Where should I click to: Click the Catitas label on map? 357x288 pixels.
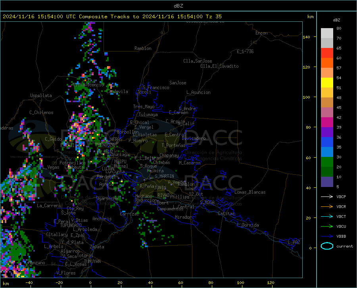pyautogui.click(x=226, y=214)
